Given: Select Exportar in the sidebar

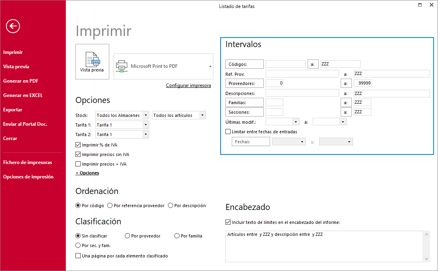Looking at the screenshot, I should [13, 110].
